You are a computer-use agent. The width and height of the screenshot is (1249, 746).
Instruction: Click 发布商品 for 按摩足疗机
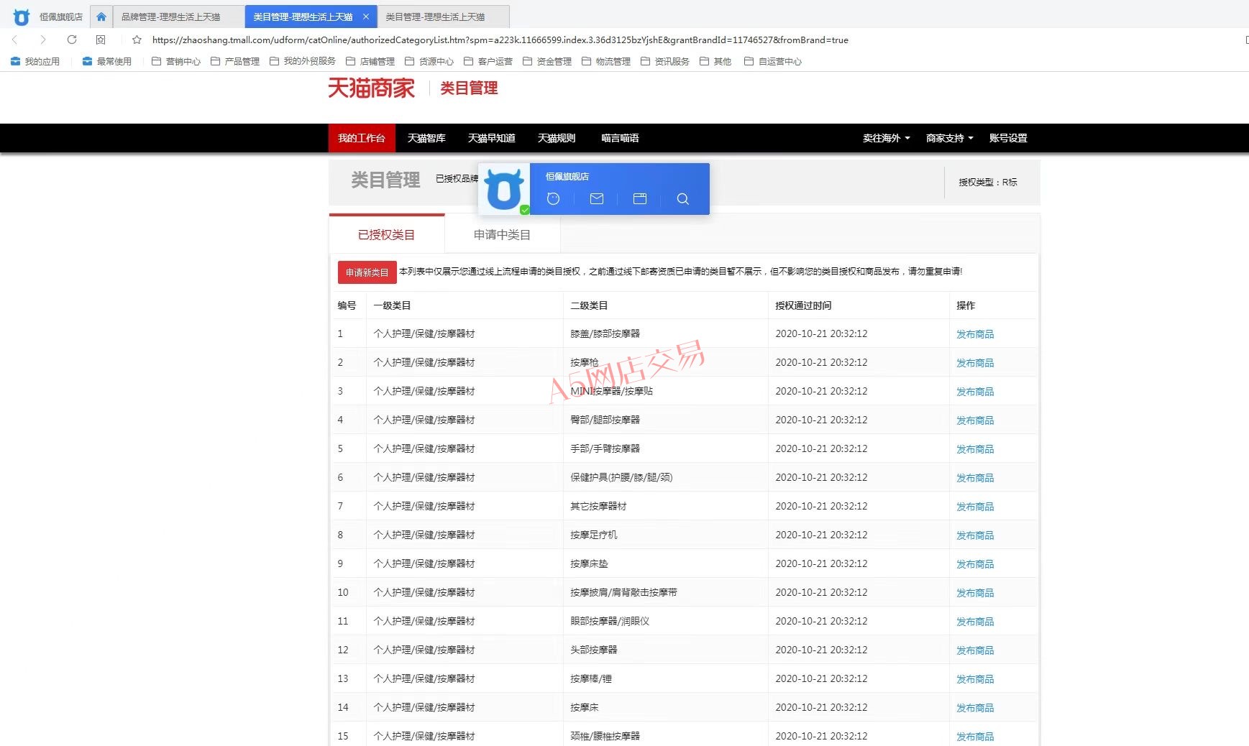pos(975,535)
